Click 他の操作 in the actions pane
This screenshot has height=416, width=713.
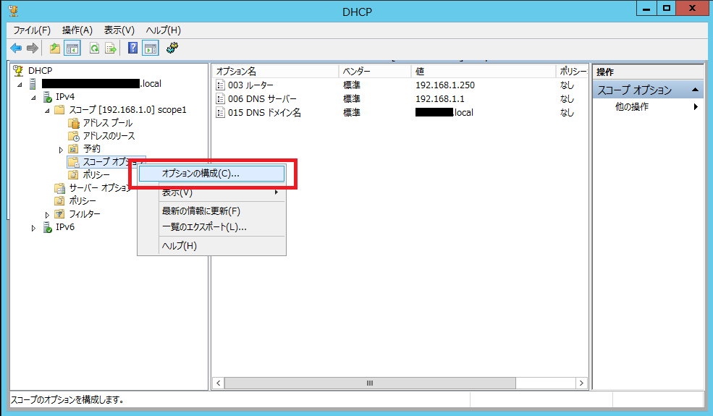(x=632, y=107)
